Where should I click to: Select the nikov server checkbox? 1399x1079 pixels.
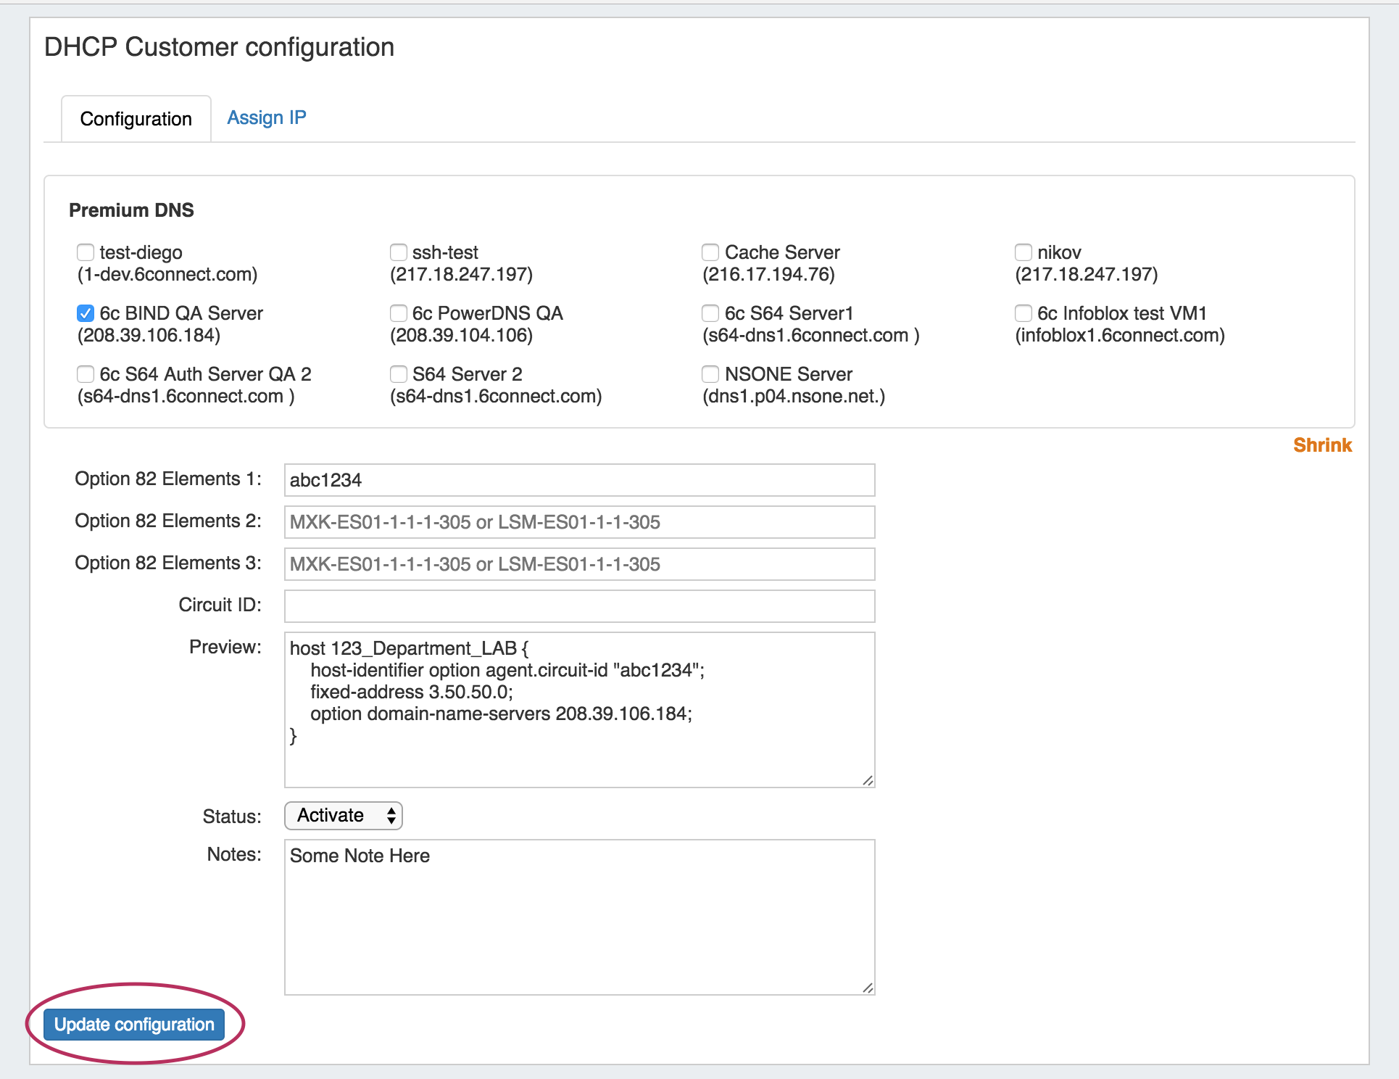tap(1023, 252)
